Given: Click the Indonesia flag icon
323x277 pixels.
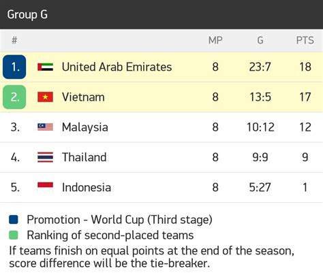Looking at the screenshot, I should tap(45, 187).
